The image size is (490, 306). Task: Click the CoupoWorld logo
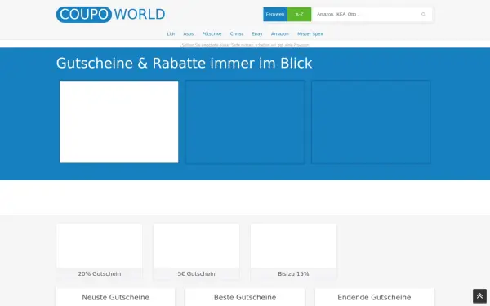pos(110,15)
